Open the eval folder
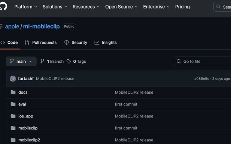This screenshot has width=231, height=144. [22, 104]
